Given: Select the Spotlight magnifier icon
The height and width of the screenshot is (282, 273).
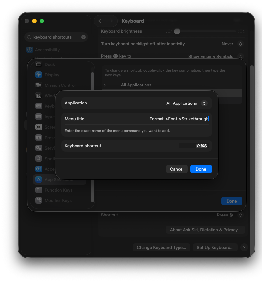Looking at the screenshot, I should point(39,159).
